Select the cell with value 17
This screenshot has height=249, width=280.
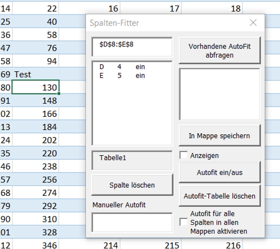(x=150, y=8)
